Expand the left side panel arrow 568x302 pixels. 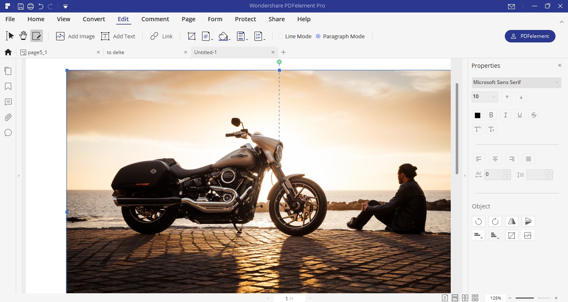tap(19, 176)
